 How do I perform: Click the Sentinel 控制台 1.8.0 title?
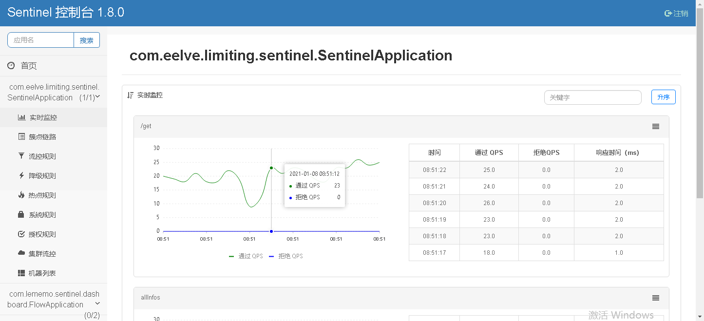(66, 13)
